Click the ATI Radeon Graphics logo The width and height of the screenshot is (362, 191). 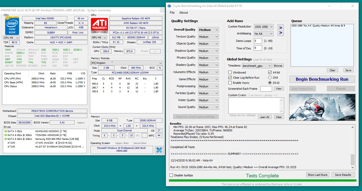point(99,26)
